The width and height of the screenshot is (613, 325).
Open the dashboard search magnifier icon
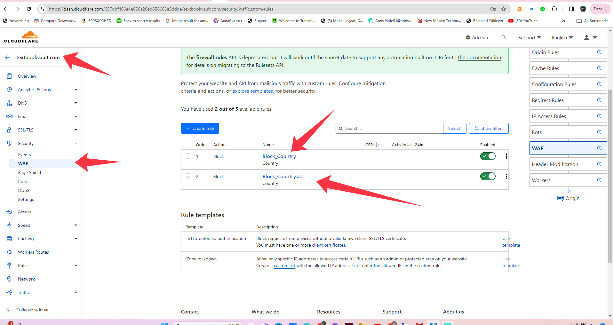(x=503, y=37)
